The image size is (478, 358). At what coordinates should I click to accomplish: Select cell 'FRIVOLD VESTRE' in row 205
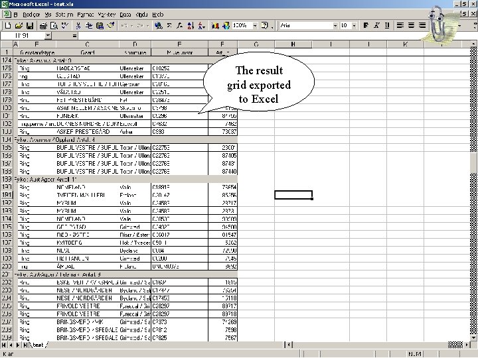click(x=88, y=306)
